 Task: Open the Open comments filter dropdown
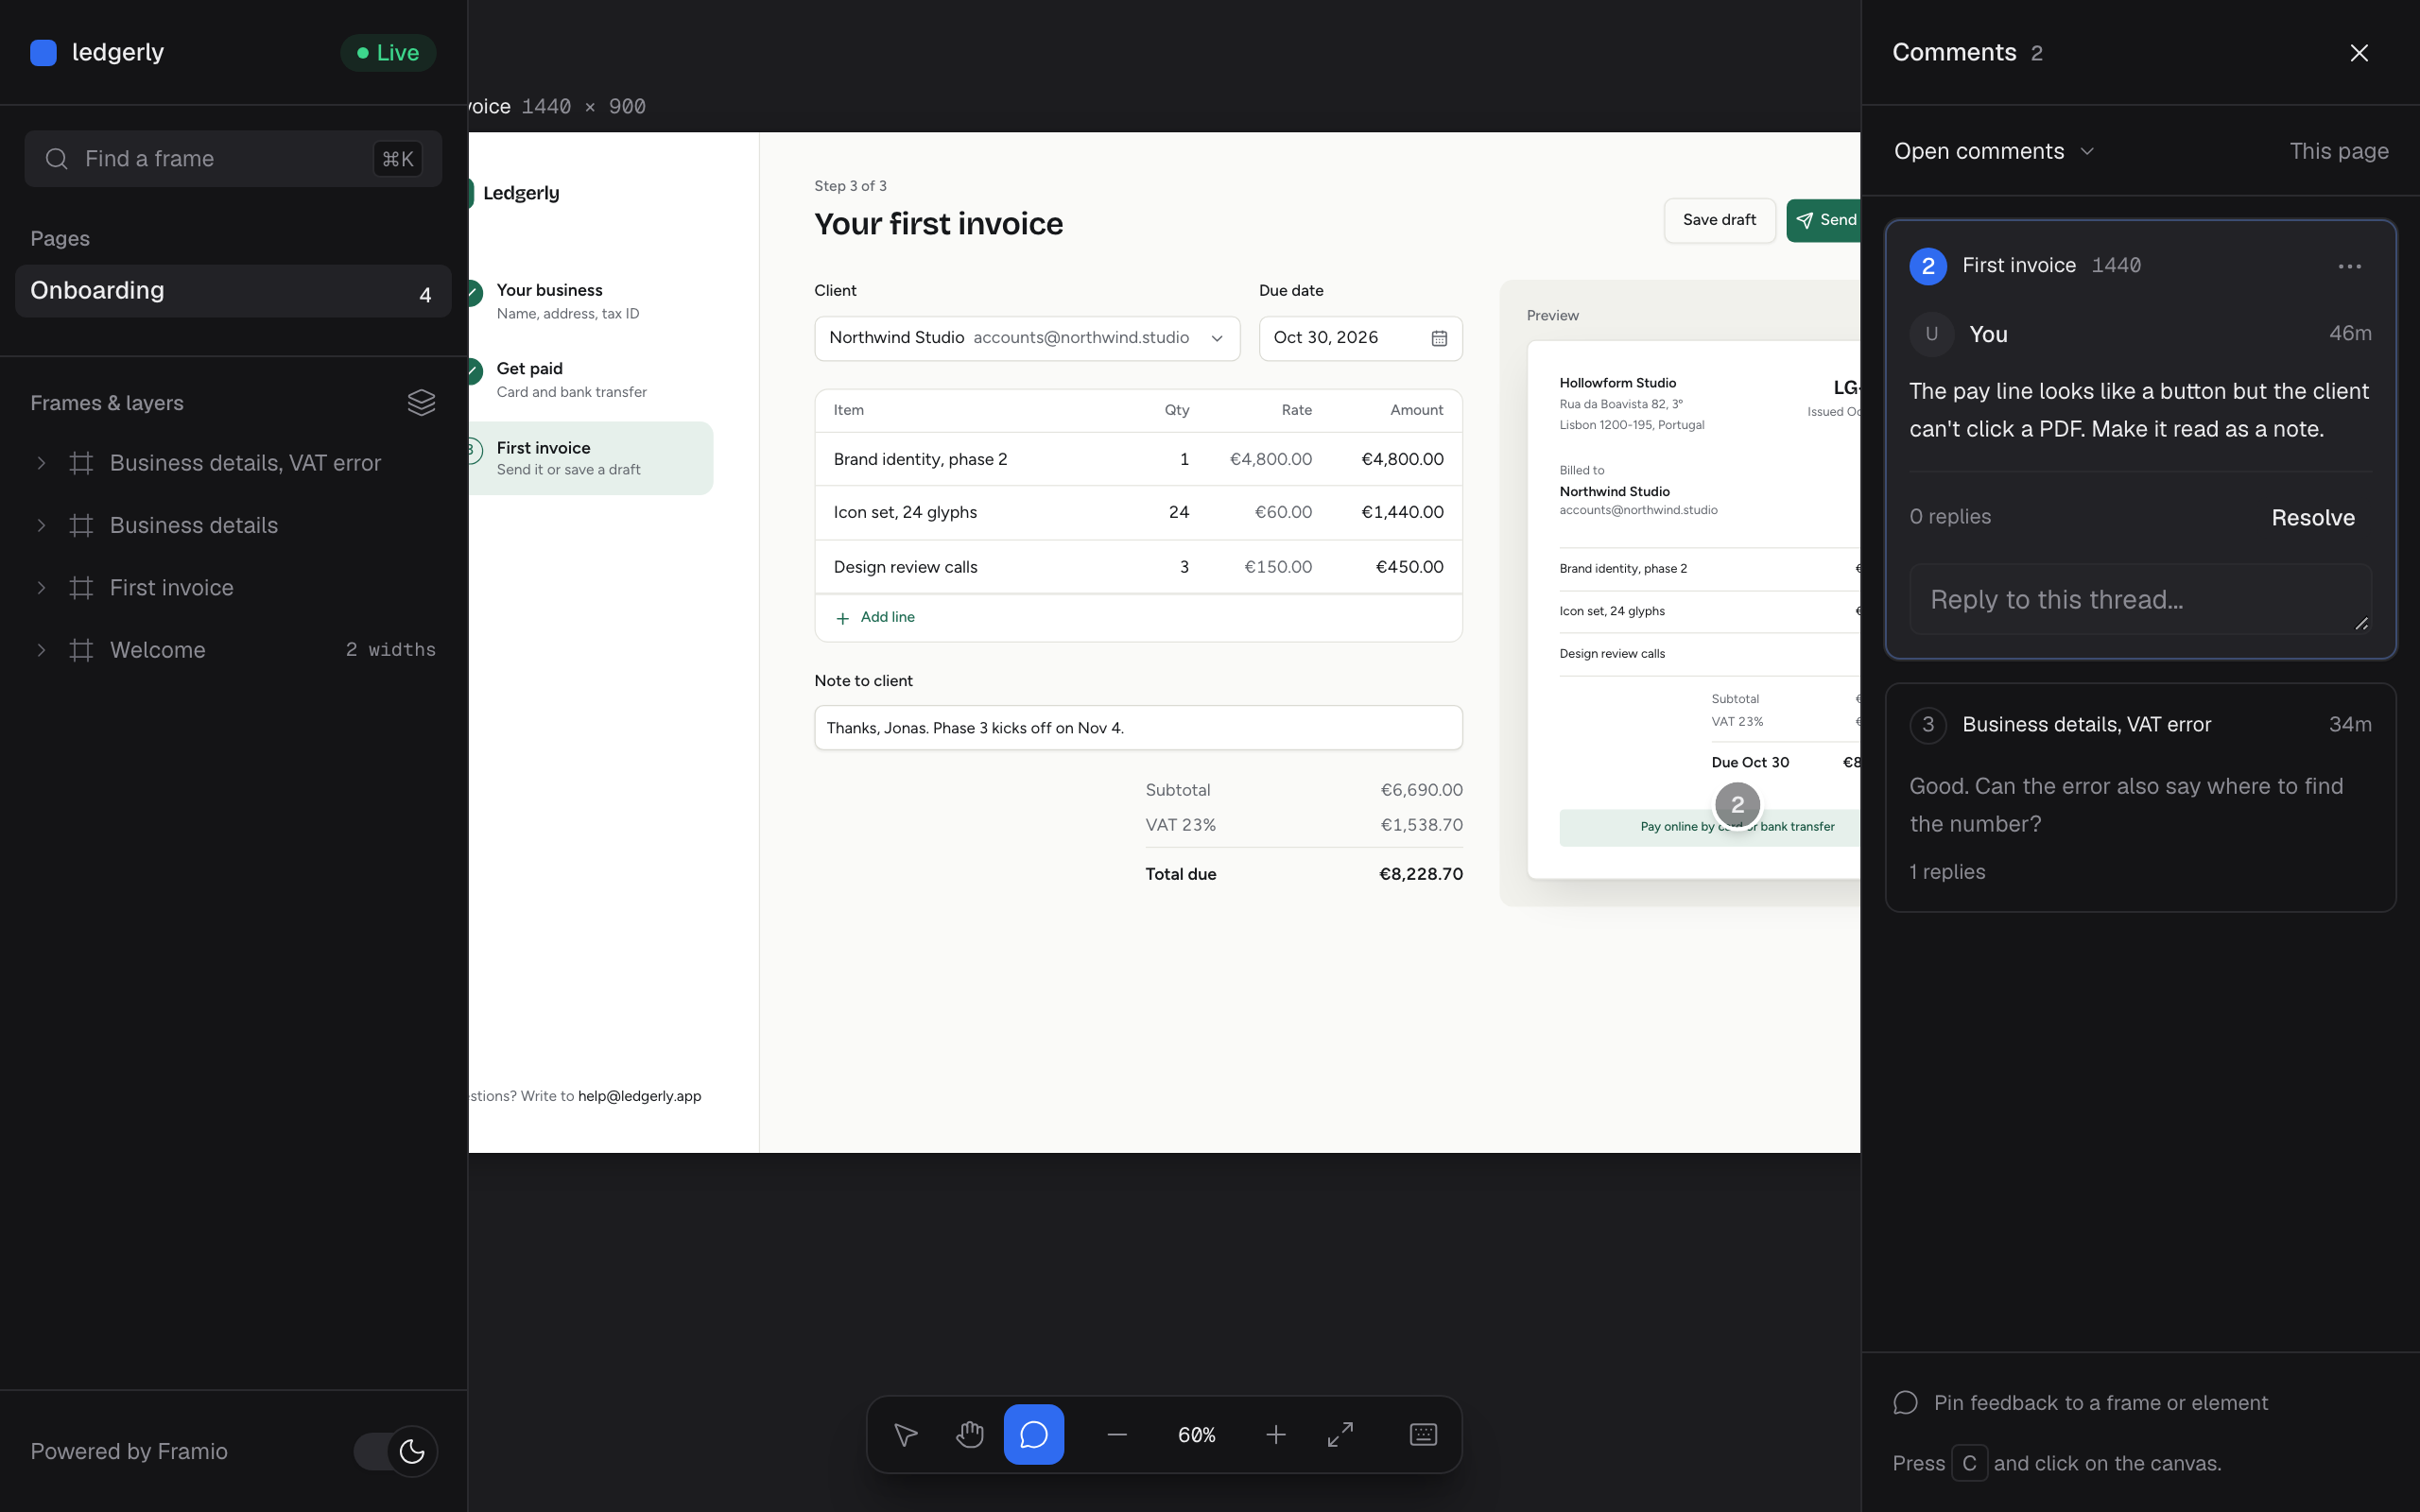point(1993,151)
